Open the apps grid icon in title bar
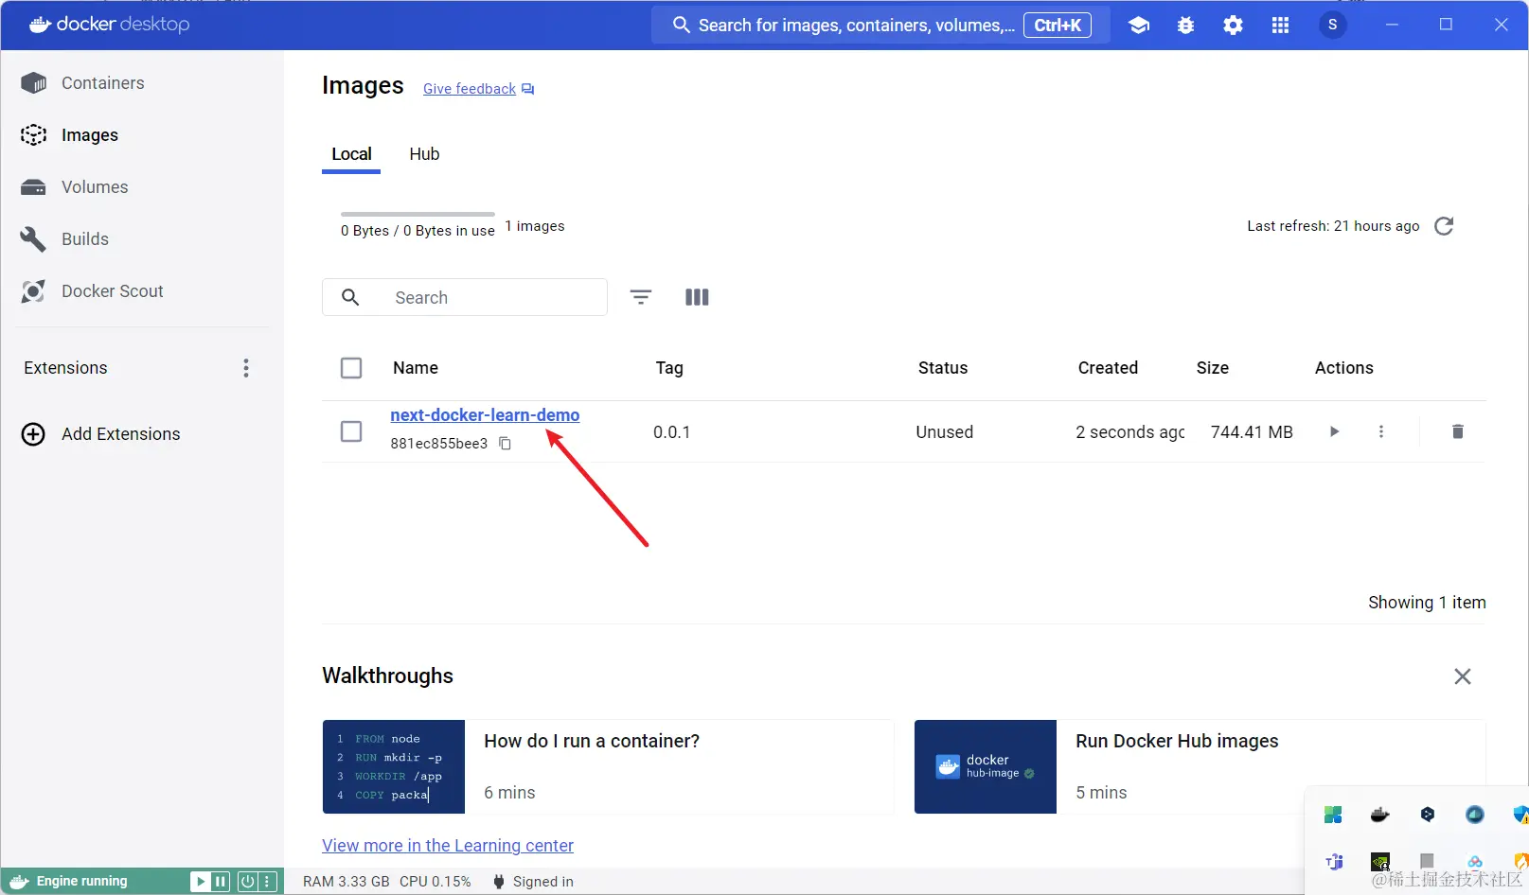The image size is (1529, 895). click(x=1280, y=26)
